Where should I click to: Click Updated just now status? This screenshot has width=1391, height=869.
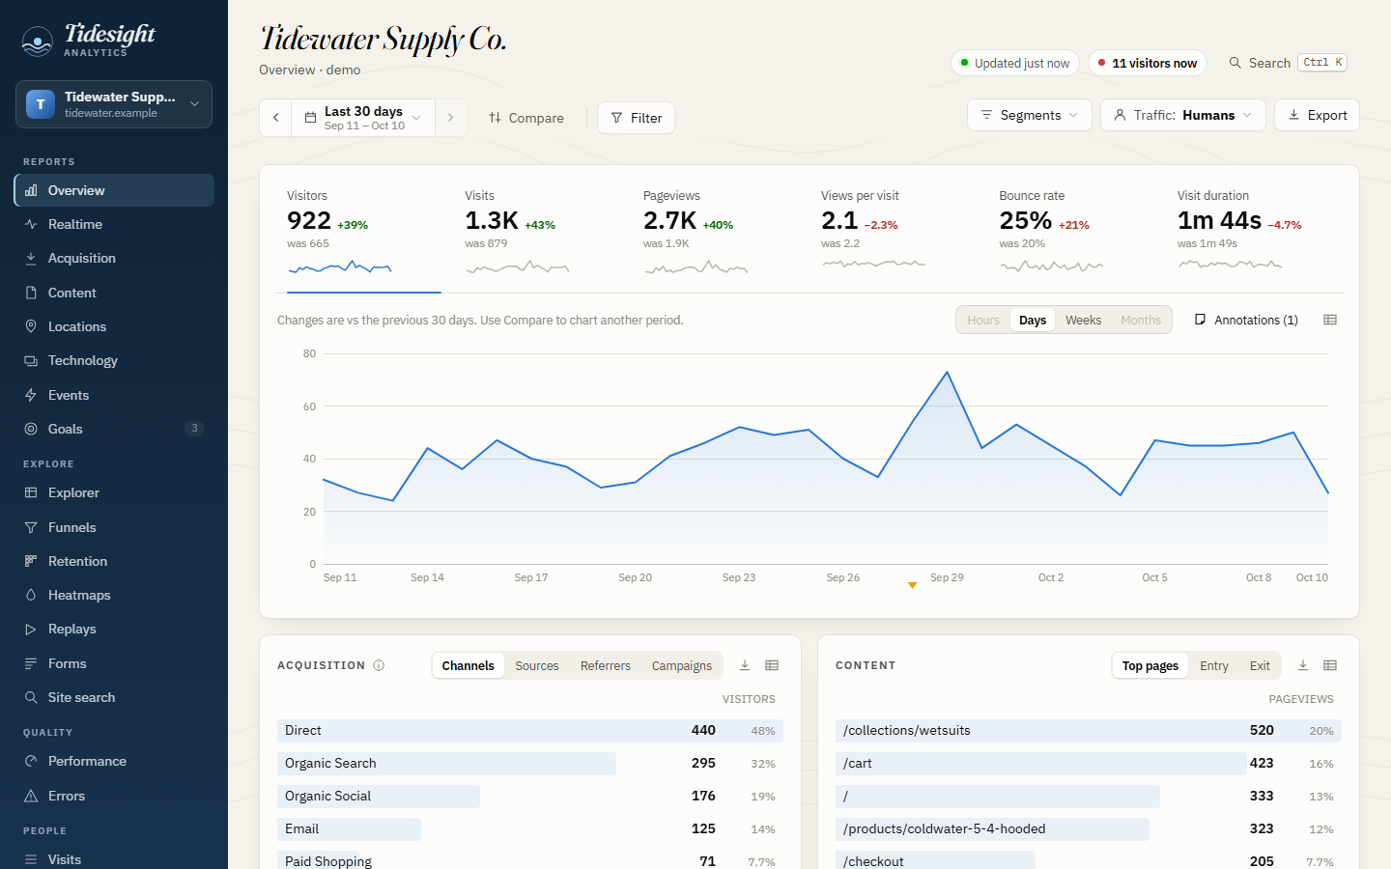click(1015, 63)
